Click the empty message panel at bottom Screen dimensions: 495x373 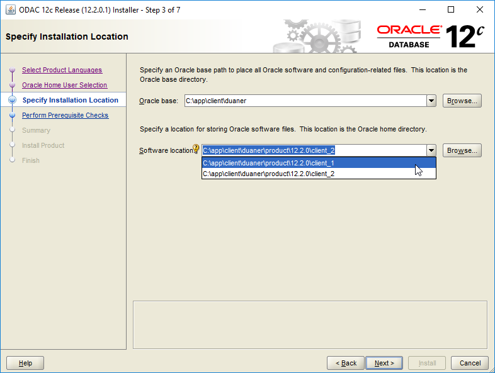(310, 325)
